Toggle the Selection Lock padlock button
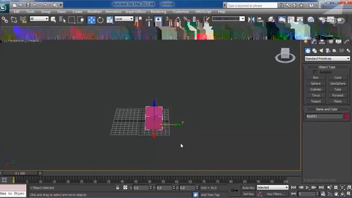The image size is (352, 198). [117, 188]
